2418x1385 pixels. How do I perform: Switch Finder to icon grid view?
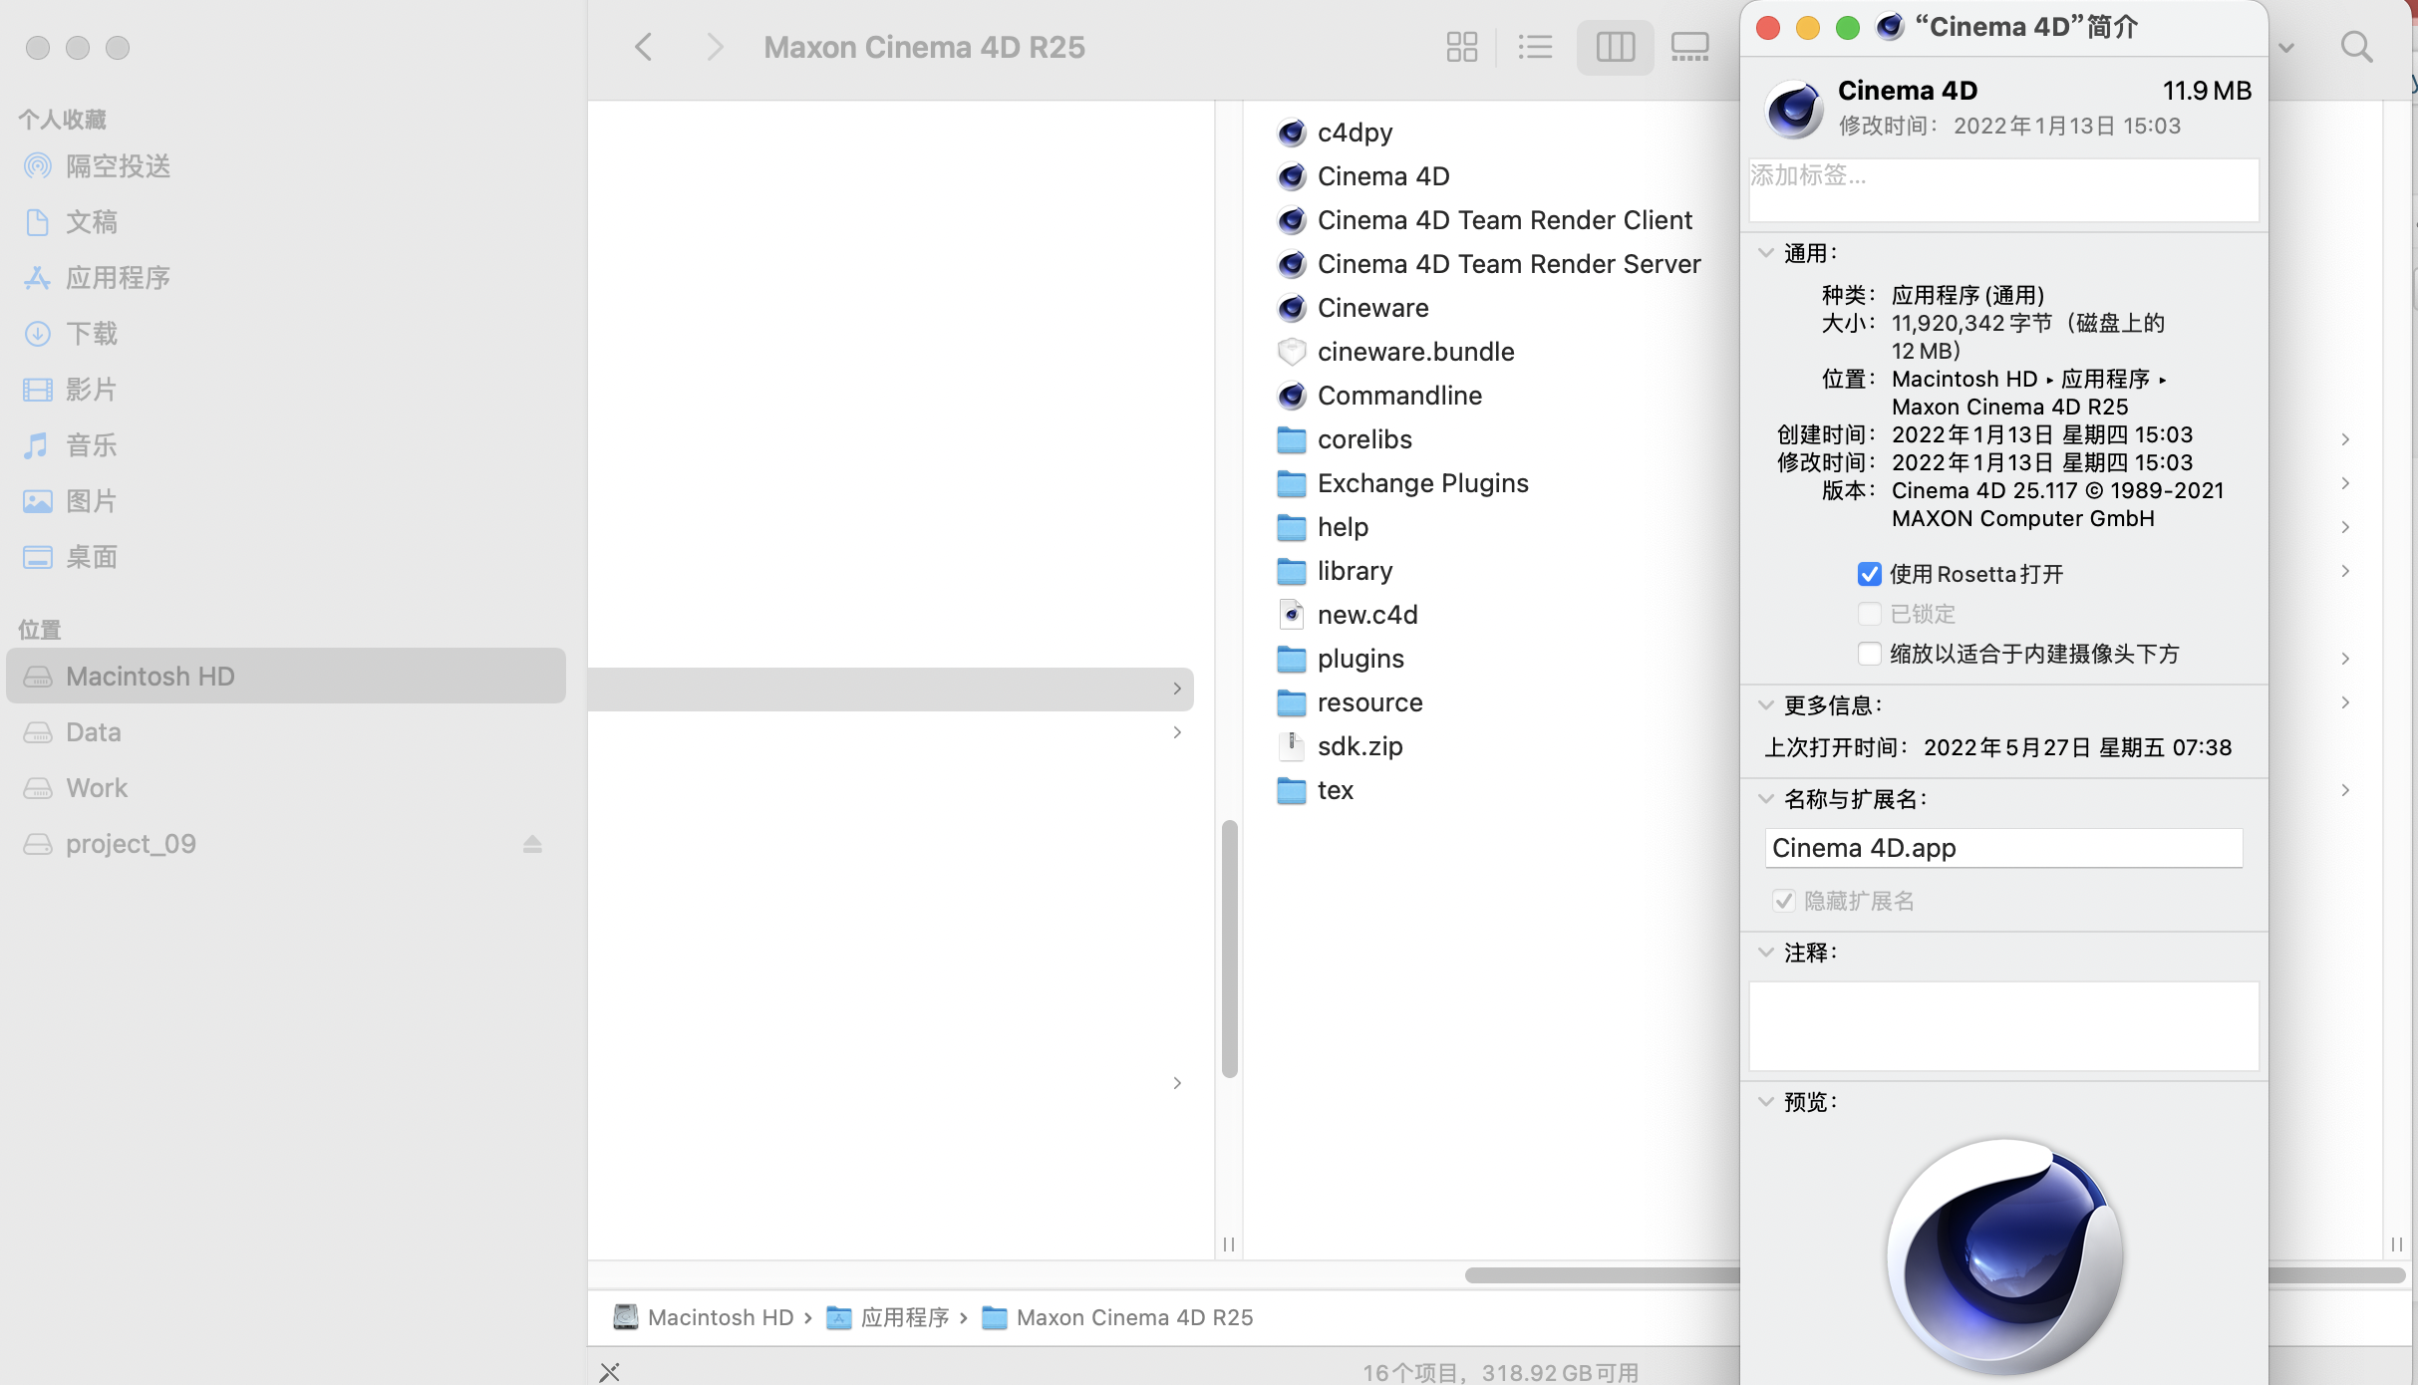tap(1461, 47)
